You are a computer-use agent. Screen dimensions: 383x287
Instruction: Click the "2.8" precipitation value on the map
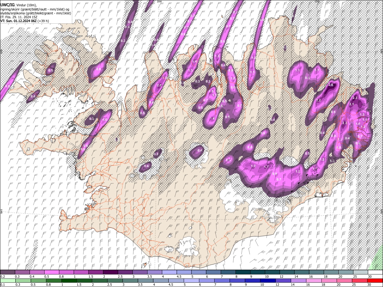[331, 85]
